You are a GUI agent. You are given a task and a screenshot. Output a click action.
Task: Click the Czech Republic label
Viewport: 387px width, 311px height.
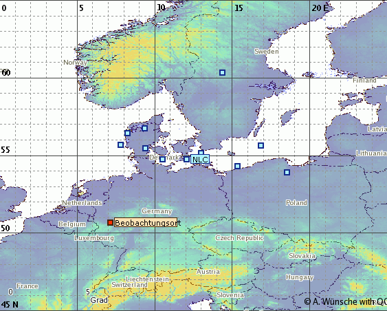point(239,238)
